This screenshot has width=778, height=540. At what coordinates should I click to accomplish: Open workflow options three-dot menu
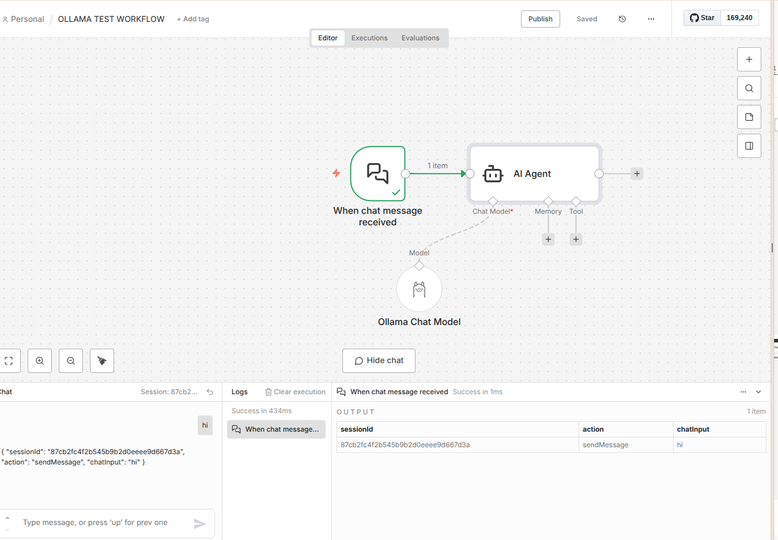(651, 19)
